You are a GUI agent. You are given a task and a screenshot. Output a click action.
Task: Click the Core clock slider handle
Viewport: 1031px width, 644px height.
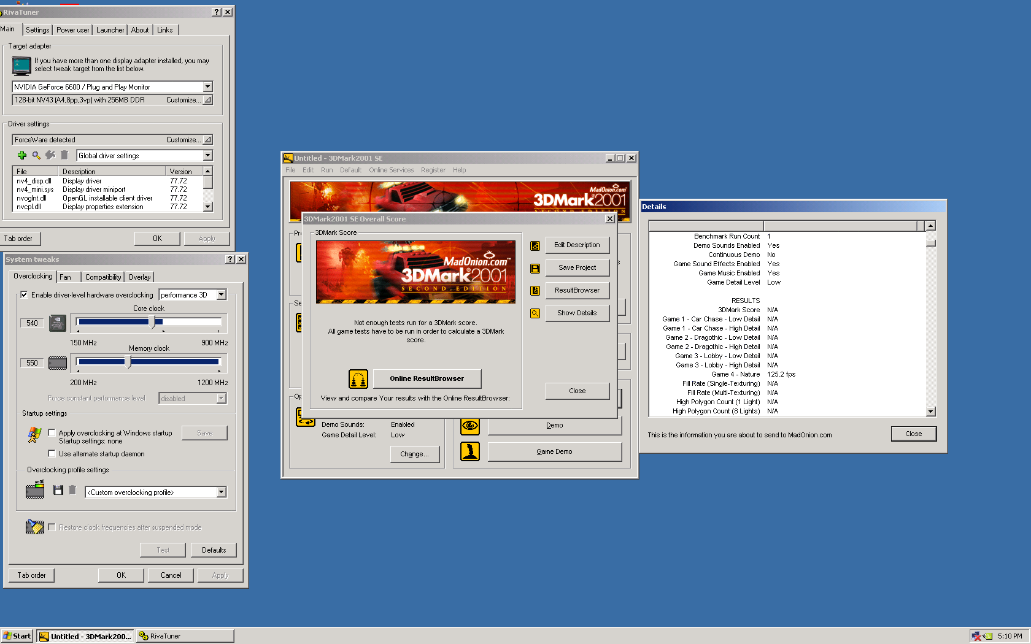(153, 323)
